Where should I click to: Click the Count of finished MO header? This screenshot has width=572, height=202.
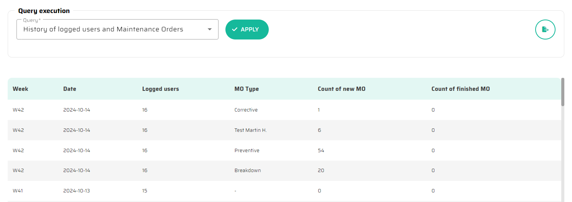[460, 89]
